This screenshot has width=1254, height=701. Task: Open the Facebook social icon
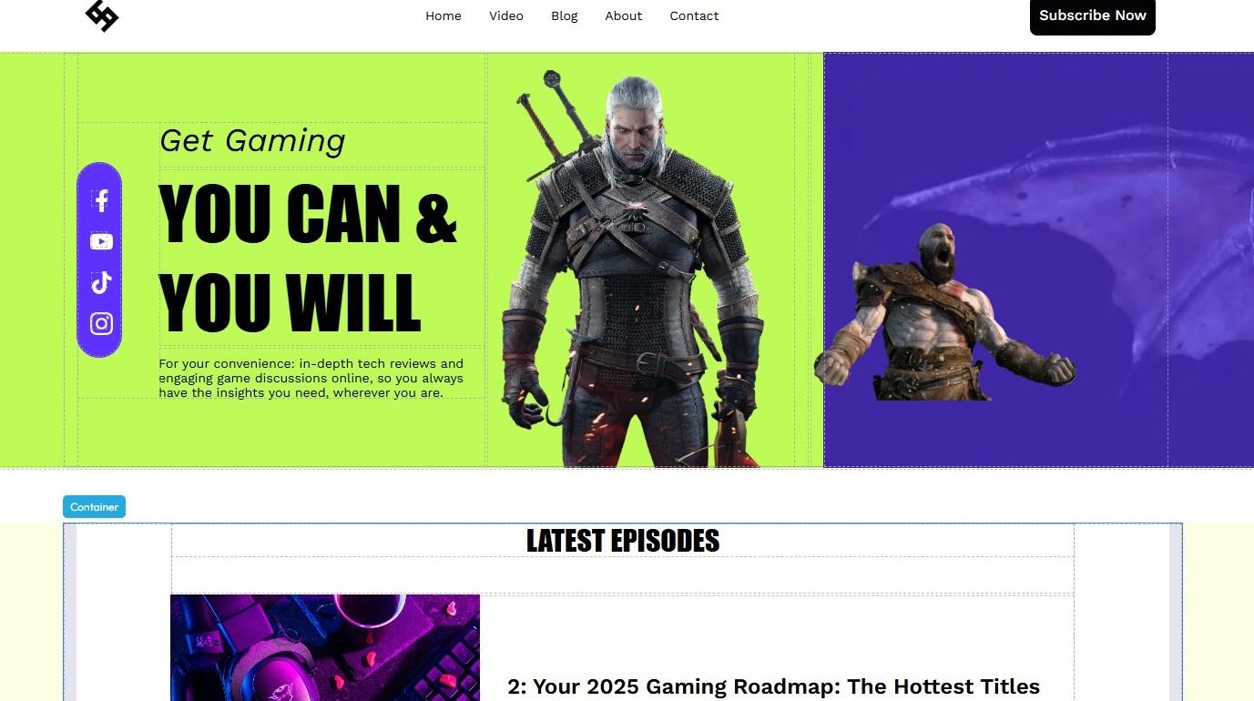tap(101, 200)
